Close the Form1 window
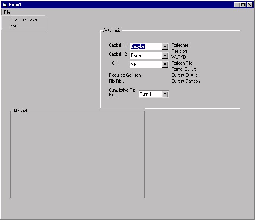The image size is (255, 220). pyautogui.click(x=249, y=5)
